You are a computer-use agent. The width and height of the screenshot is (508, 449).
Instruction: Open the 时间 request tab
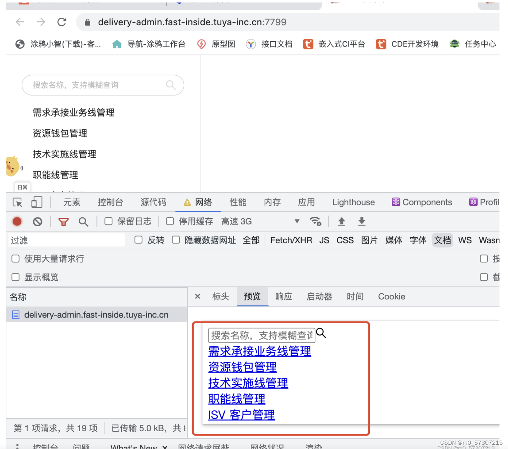point(355,297)
